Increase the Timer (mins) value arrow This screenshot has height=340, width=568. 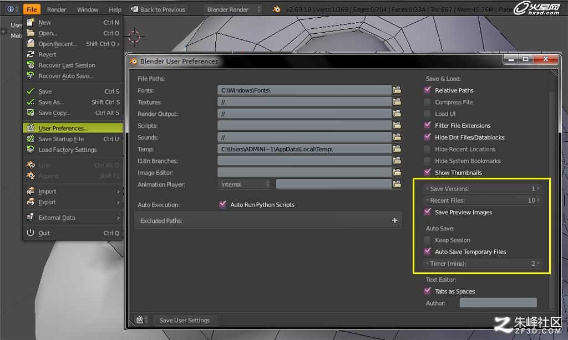pos(539,264)
